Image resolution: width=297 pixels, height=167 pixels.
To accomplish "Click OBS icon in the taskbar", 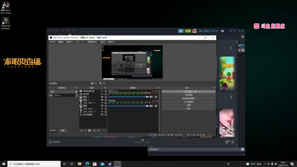I will click(x=117, y=164).
